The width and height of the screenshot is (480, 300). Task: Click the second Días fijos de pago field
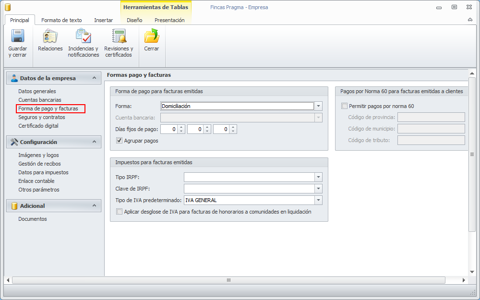tap(196, 129)
